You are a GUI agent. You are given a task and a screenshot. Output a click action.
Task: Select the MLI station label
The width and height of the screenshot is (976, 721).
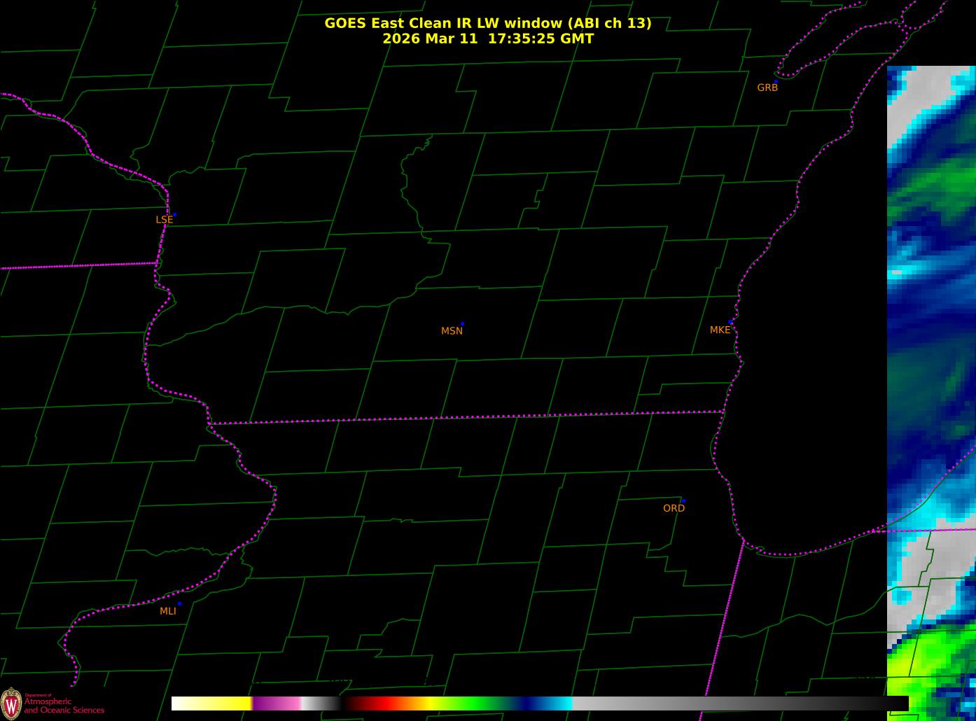pos(168,611)
